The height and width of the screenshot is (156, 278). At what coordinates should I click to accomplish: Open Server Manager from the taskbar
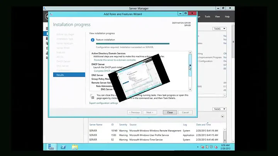point(51,147)
